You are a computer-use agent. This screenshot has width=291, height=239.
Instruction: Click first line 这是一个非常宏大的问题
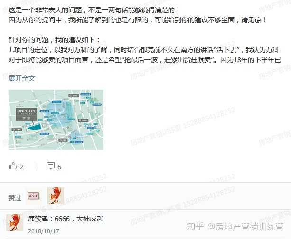point(94,10)
